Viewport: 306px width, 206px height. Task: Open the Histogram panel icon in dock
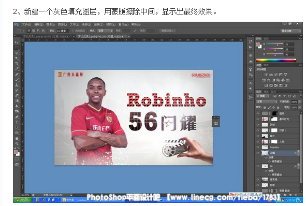tap(251, 61)
